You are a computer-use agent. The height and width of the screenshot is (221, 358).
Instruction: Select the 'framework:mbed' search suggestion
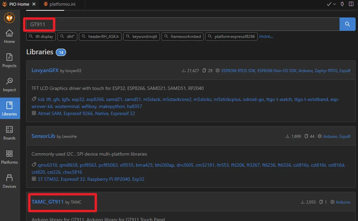[182, 37]
